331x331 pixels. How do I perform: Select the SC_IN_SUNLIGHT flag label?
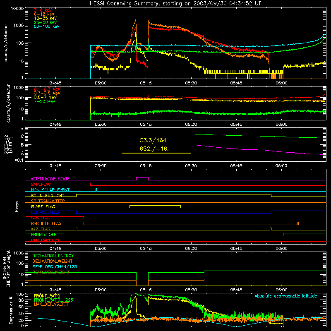point(48,195)
